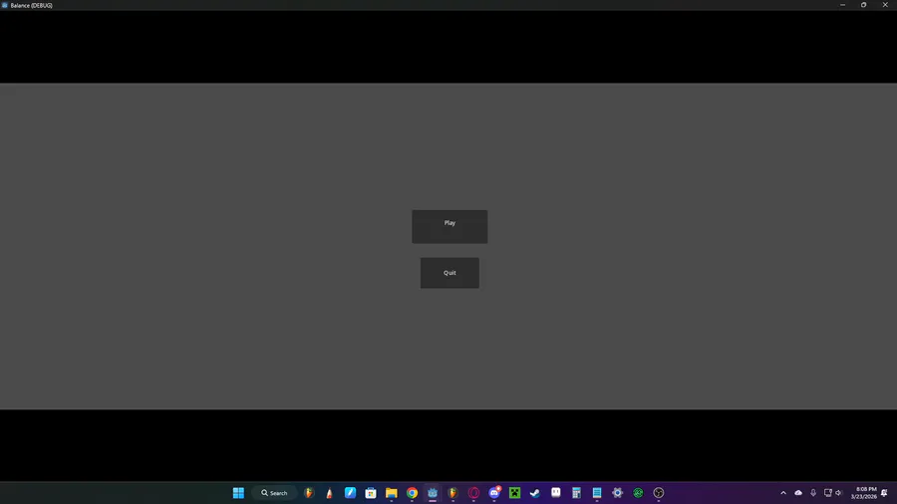Open the volume speaker icon in tray
Screen dimensions: 897x504
[x=838, y=493]
